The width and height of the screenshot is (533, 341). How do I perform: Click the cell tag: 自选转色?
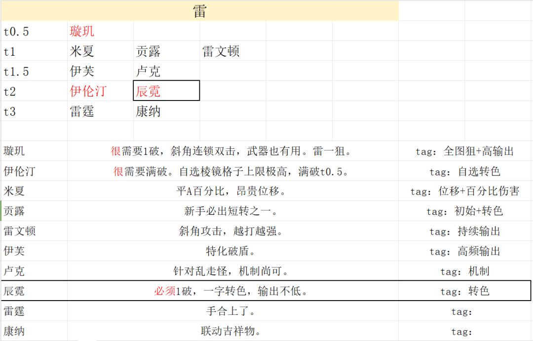pyautogui.click(x=465, y=171)
